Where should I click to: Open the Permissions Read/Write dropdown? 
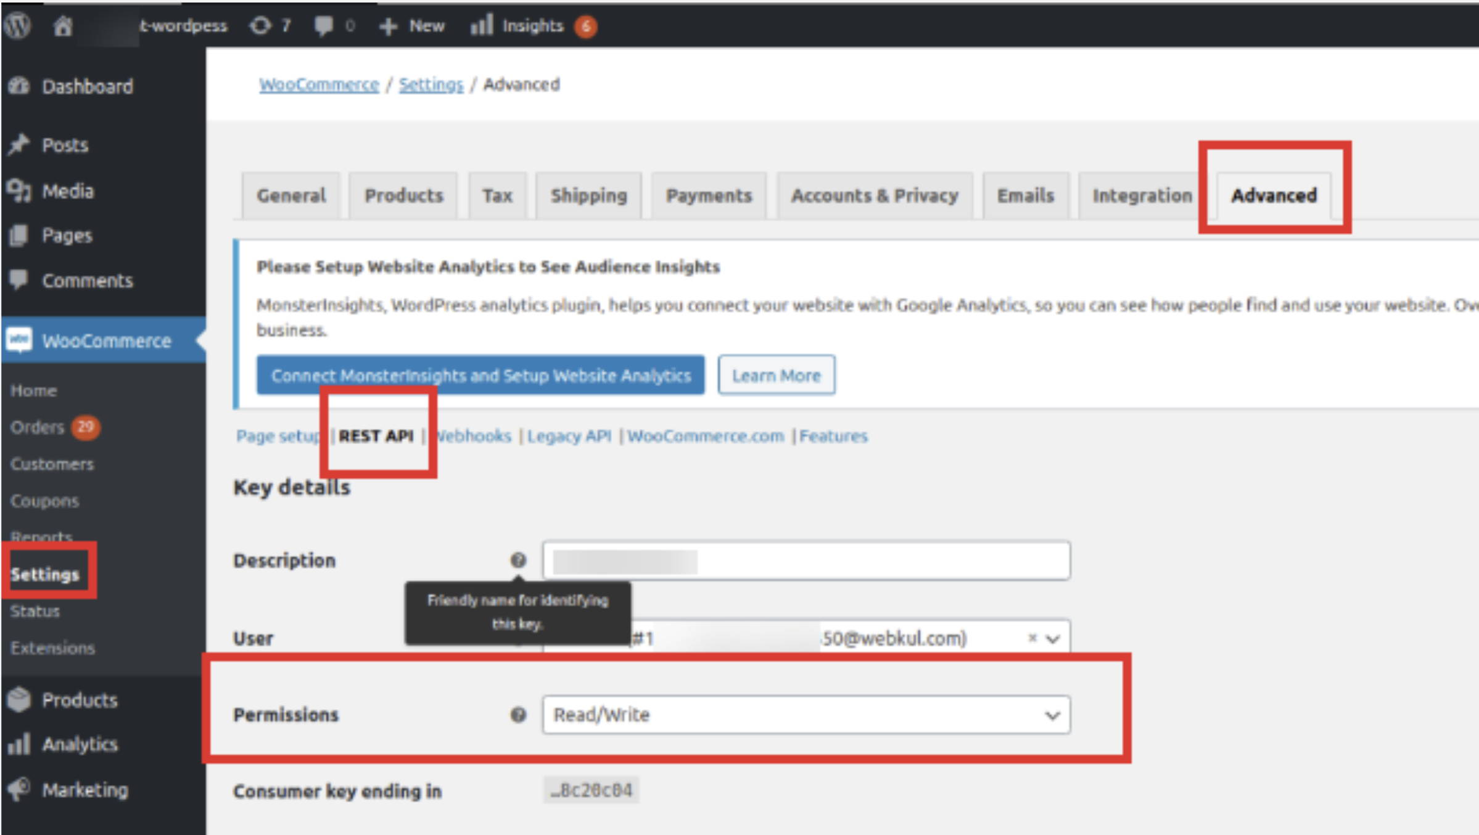click(806, 715)
